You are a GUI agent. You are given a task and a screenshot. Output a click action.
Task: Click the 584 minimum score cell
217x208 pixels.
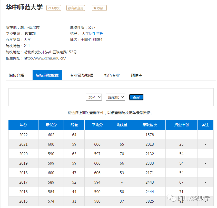point(51,192)
